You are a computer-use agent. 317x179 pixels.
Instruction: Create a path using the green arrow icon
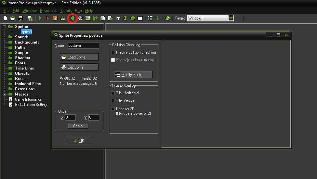(x=95, y=18)
